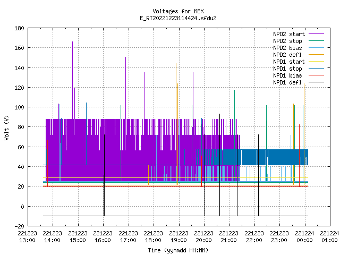
Task: Select the 'NPD2 start' legend label
Action: tap(289, 34)
